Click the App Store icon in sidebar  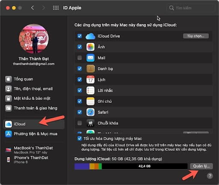9,134
